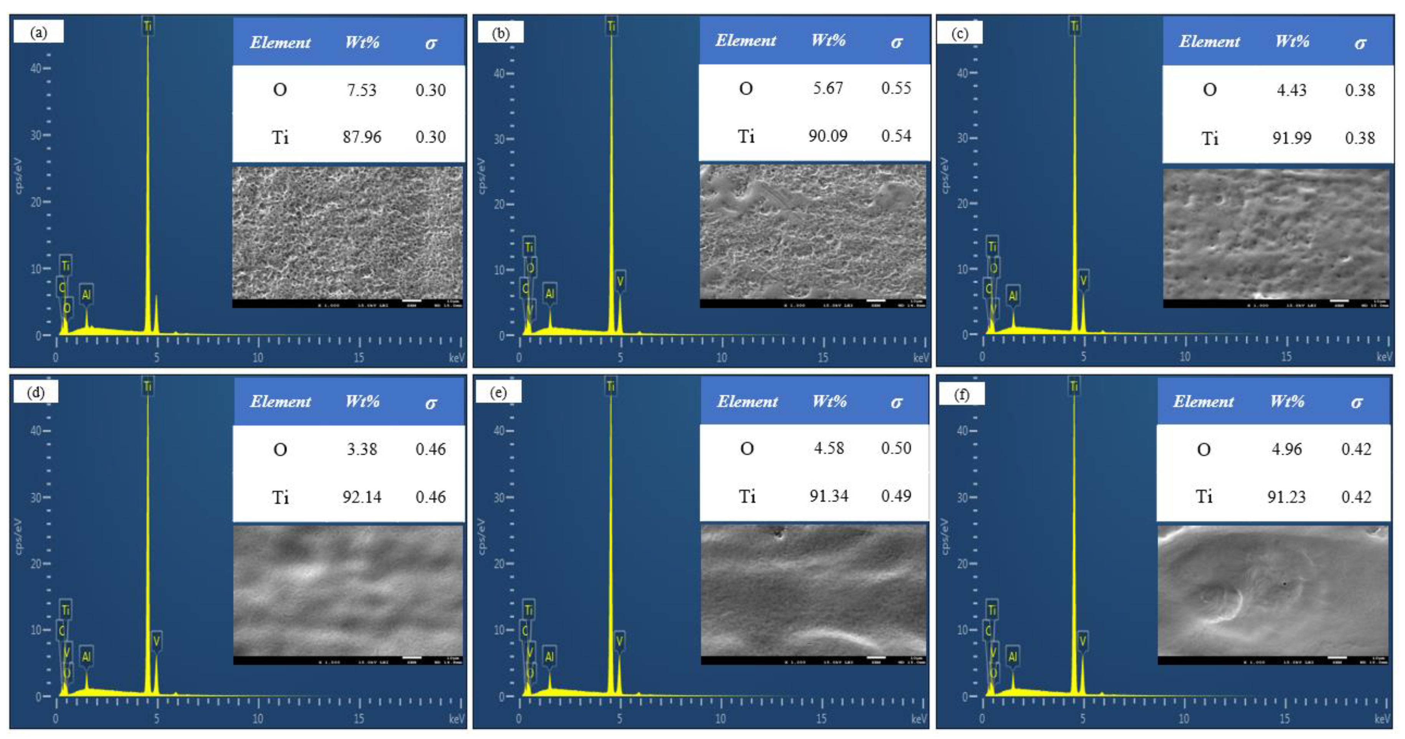Click the V peak label near 5 keV in panel (e)

pyautogui.click(x=619, y=641)
